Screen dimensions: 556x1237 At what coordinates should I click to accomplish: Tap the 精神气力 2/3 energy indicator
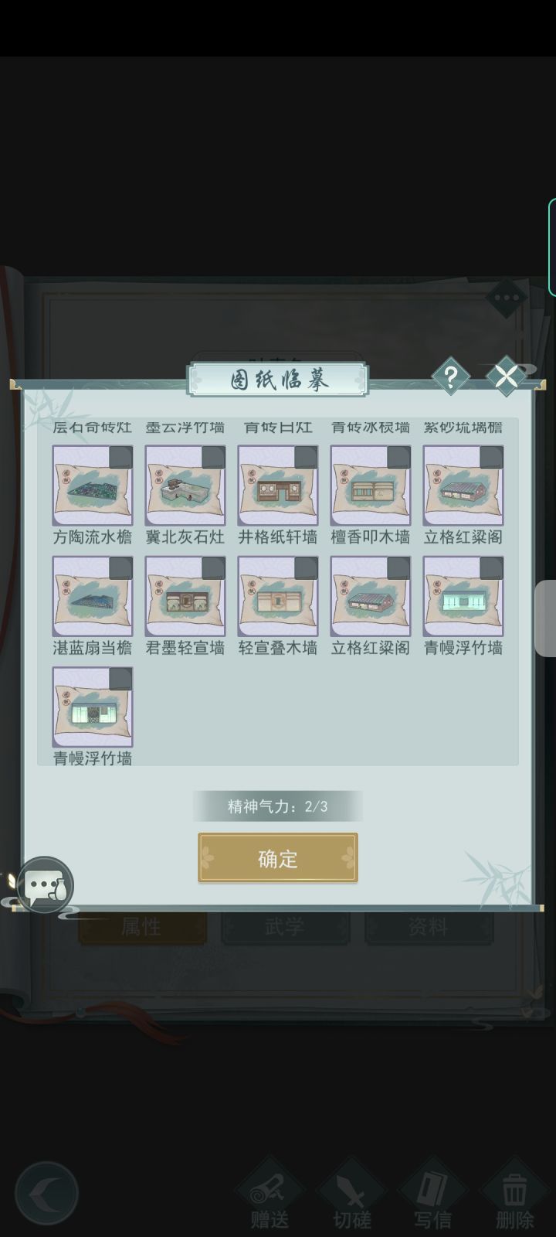pyautogui.click(x=278, y=806)
